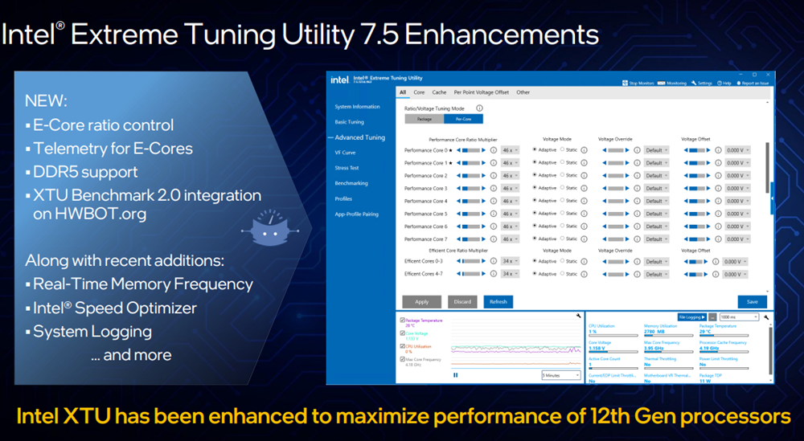Click the voltage offset slider for Performance Core 5
804x441 pixels.
point(697,214)
